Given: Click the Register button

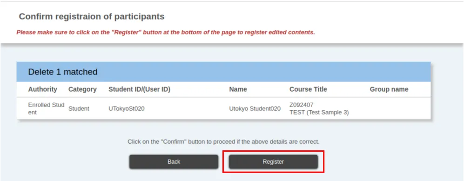Looking at the screenshot, I should point(273,162).
